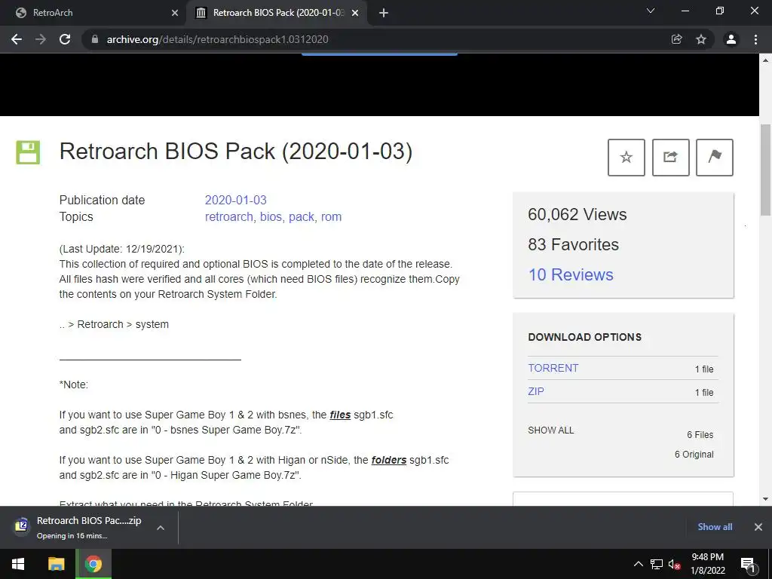
Task: Click the '60,062 Views' text
Action: pyautogui.click(x=577, y=215)
